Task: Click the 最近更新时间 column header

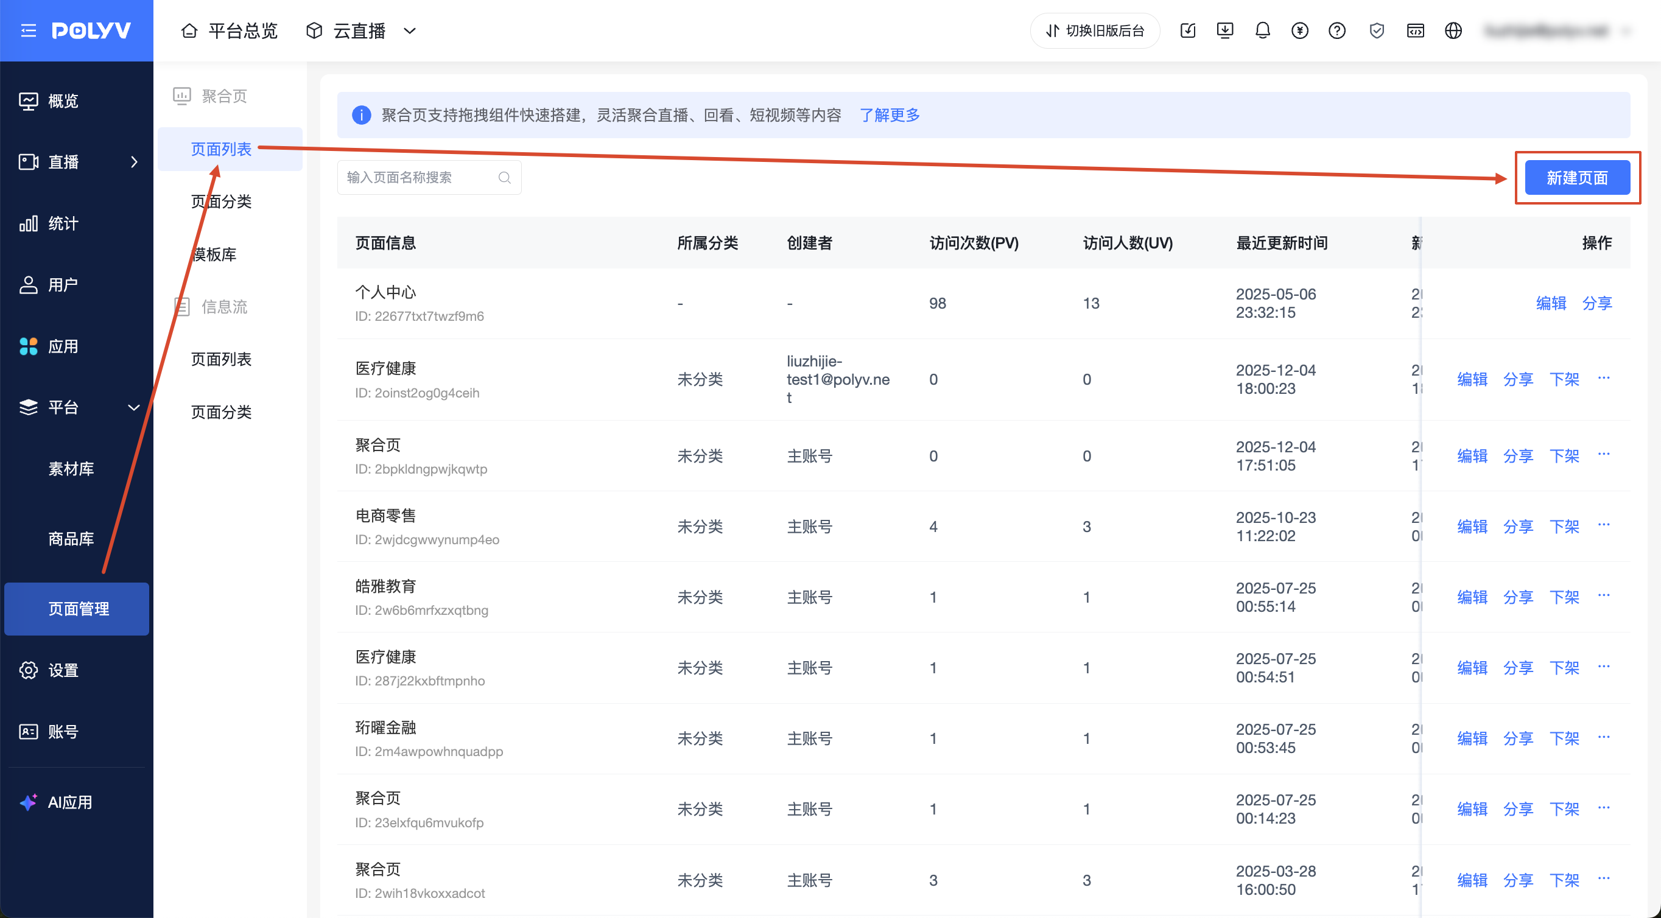Action: click(1281, 243)
